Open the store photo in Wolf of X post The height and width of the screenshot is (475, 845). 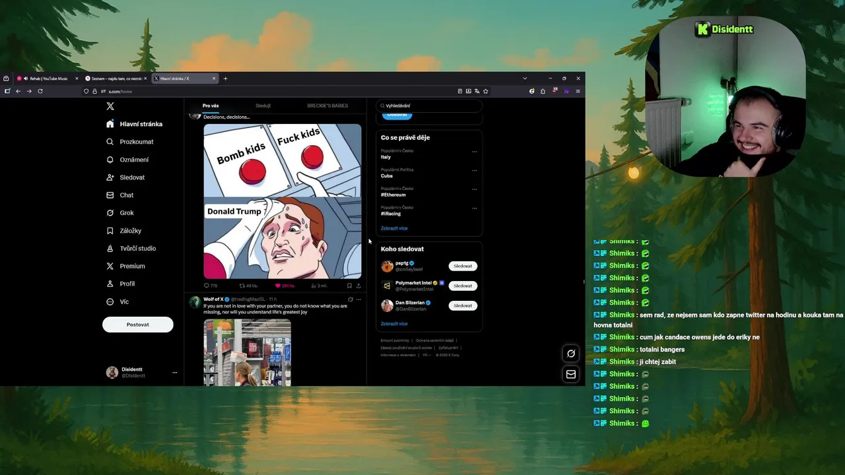click(247, 352)
